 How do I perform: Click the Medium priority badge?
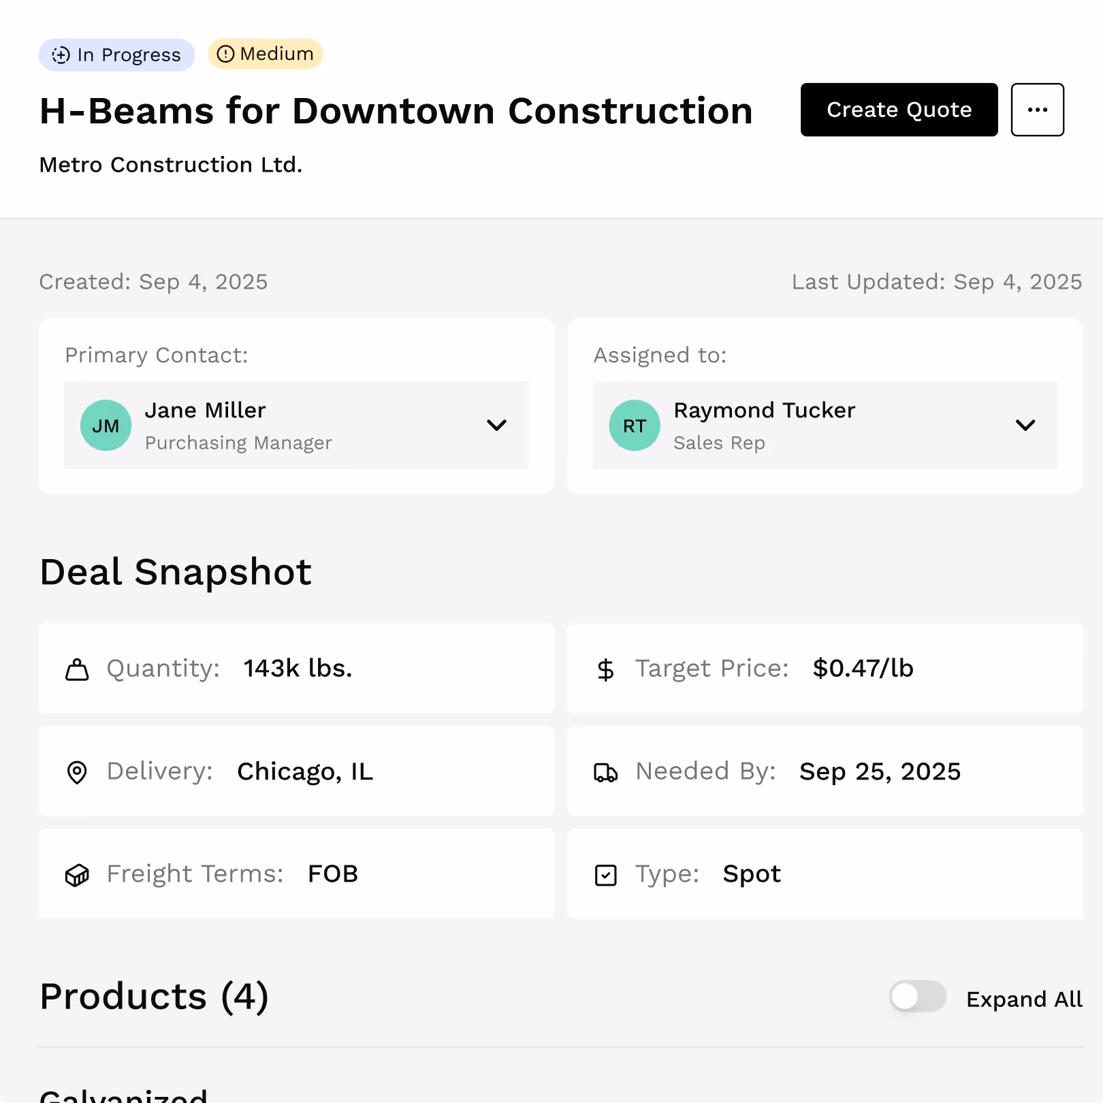[266, 54]
